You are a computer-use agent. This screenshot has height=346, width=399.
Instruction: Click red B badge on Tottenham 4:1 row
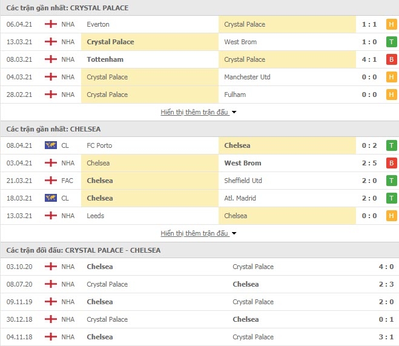(x=391, y=59)
